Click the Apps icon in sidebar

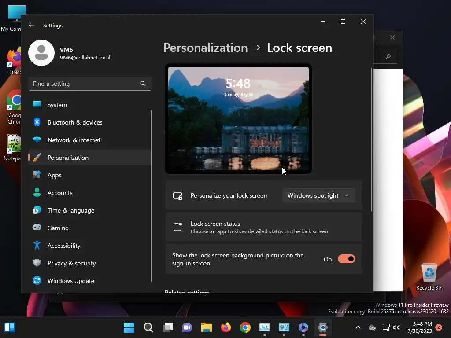37,175
